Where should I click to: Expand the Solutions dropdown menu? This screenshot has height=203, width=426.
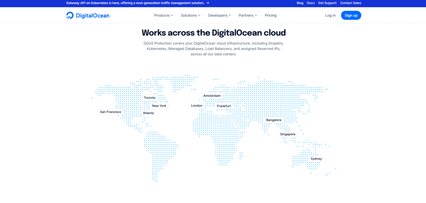pos(191,15)
